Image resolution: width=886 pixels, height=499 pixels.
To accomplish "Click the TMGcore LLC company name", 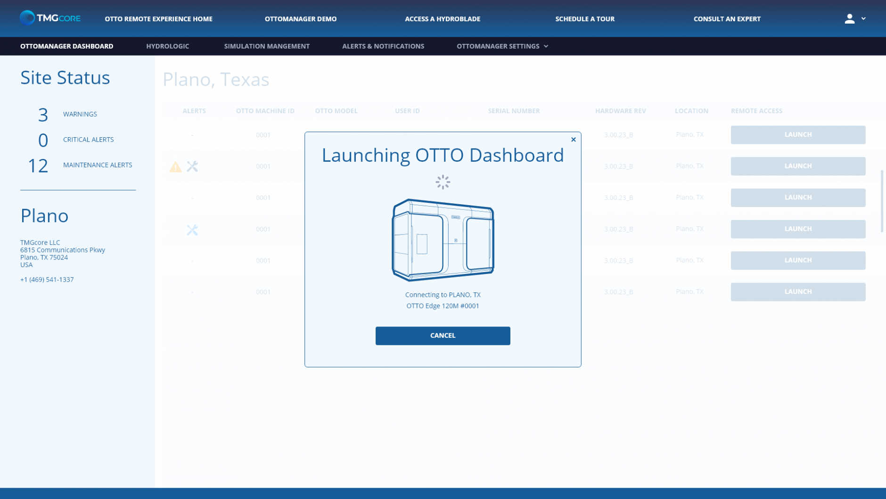I will [x=40, y=242].
